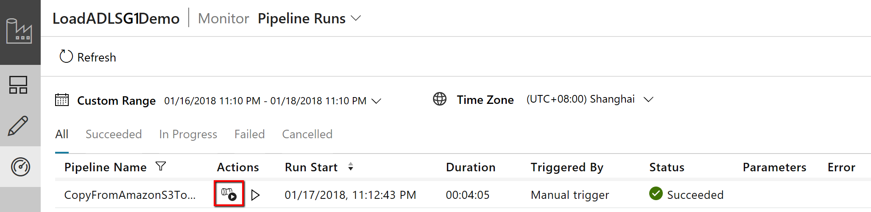871x212 pixels.
Task: Click the Rerun pipeline play icon
Action: 255,195
